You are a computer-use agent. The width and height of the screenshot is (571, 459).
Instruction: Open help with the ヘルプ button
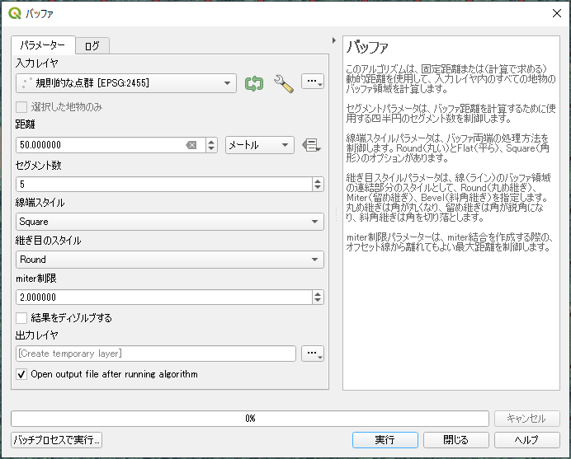coord(527,440)
